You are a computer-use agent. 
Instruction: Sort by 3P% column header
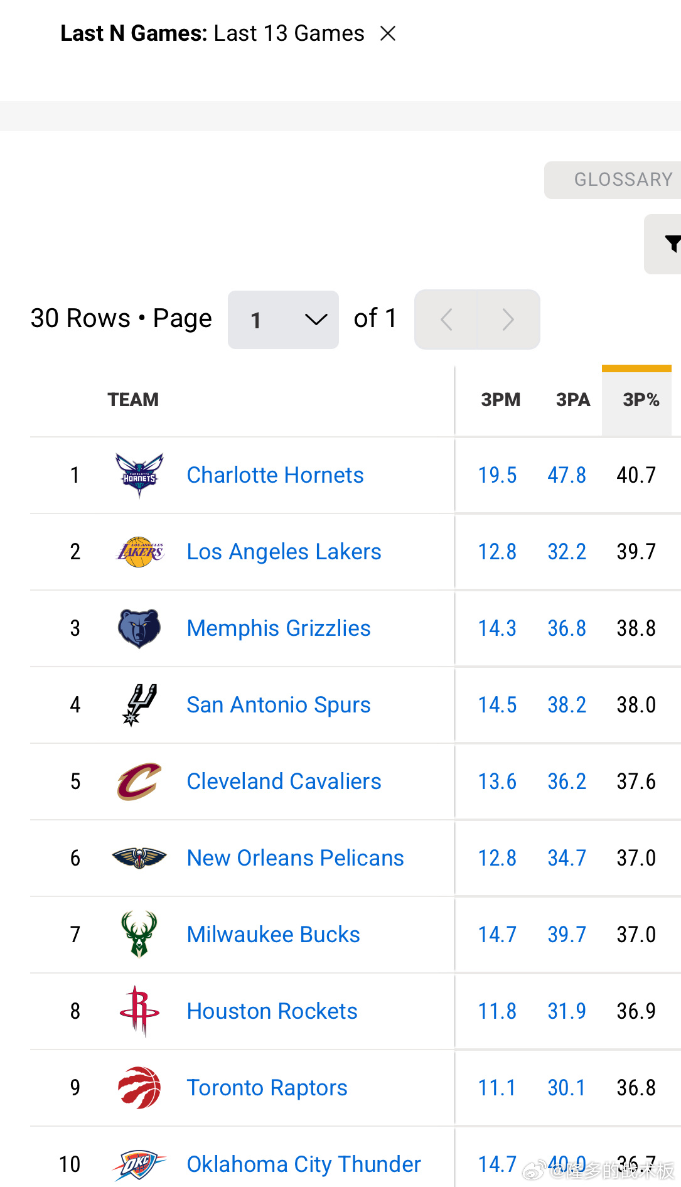[640, 400]
